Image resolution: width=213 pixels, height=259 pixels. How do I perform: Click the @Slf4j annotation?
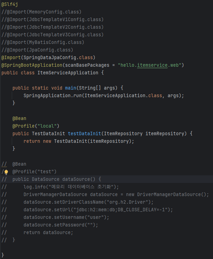10,4
